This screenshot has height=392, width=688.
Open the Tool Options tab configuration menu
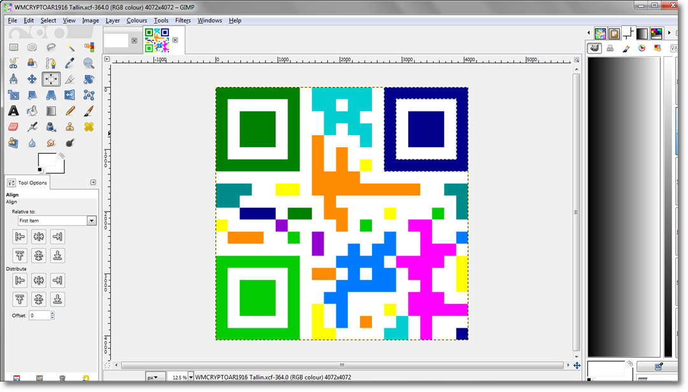click(x=93, y=182)
